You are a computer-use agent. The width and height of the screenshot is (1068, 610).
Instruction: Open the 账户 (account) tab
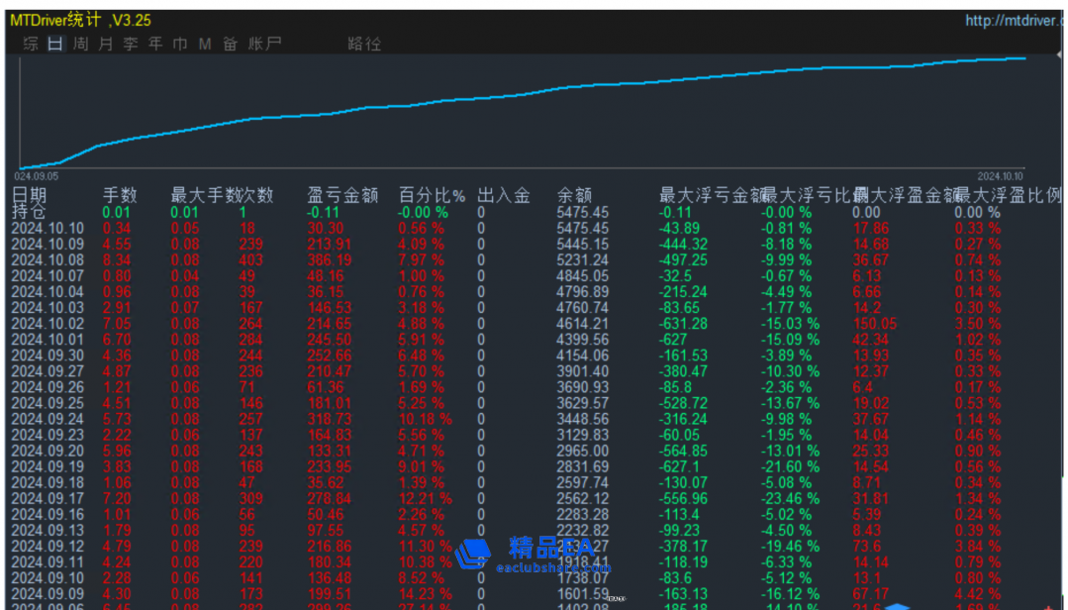(264, 44)
